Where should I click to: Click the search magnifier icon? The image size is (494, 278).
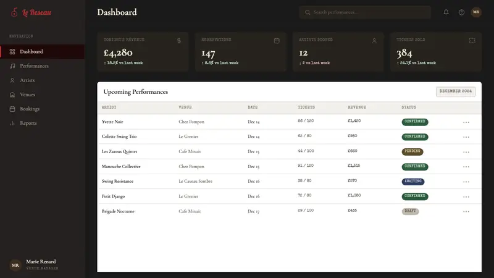pyautogui.click(x=308, y=12)
